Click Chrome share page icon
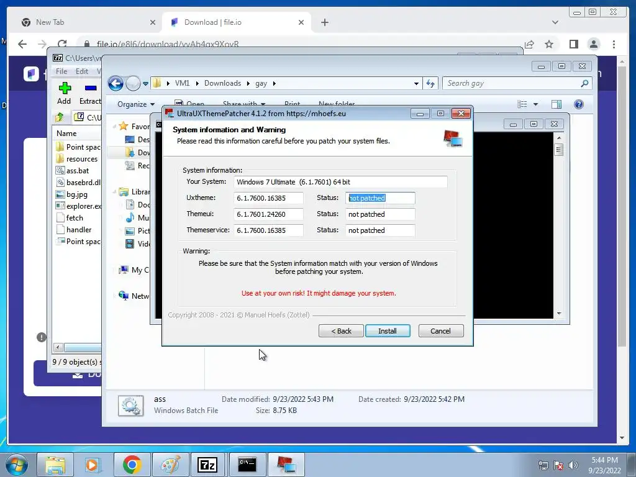636x477 pixels. coord(529,44)
